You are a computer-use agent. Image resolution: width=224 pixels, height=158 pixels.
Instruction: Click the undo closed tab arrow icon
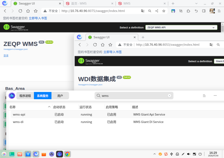tap(196, 11)
